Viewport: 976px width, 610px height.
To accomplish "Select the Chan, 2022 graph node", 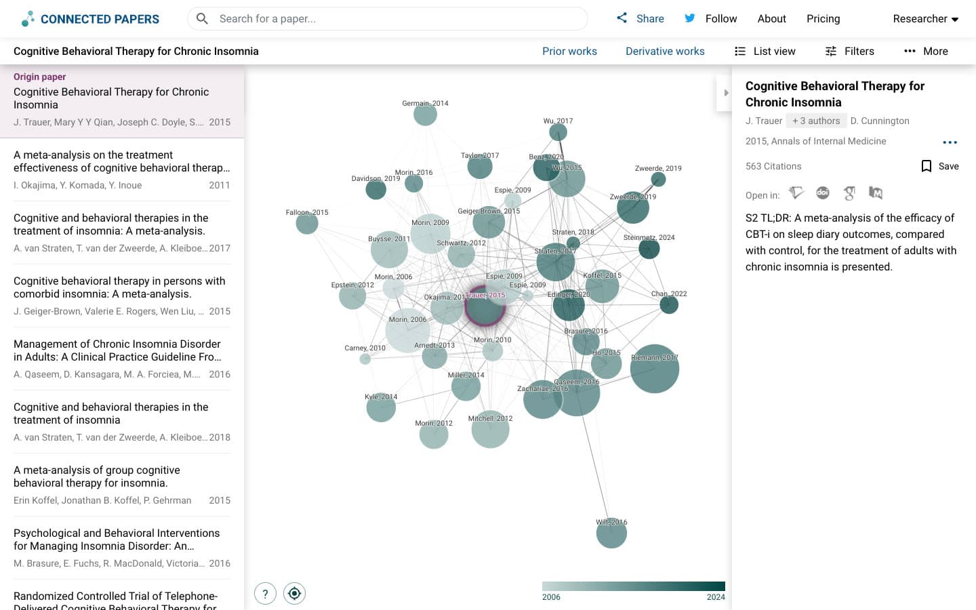I will coord(669,304).
